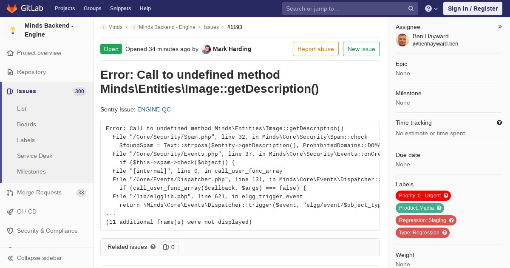Click the Related issues count badge
Viewport: 510px width, 268px height.
(169, 247)
